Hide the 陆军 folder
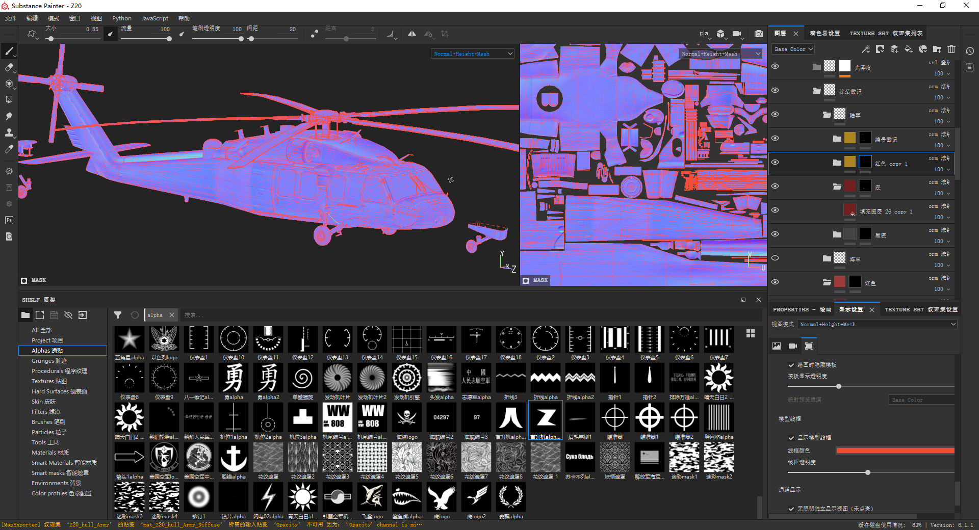Viewport: 979px width, 530px height. tap(775, 114)
